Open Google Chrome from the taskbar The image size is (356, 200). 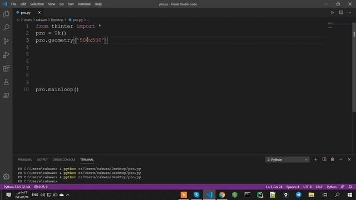pos(222,195)
